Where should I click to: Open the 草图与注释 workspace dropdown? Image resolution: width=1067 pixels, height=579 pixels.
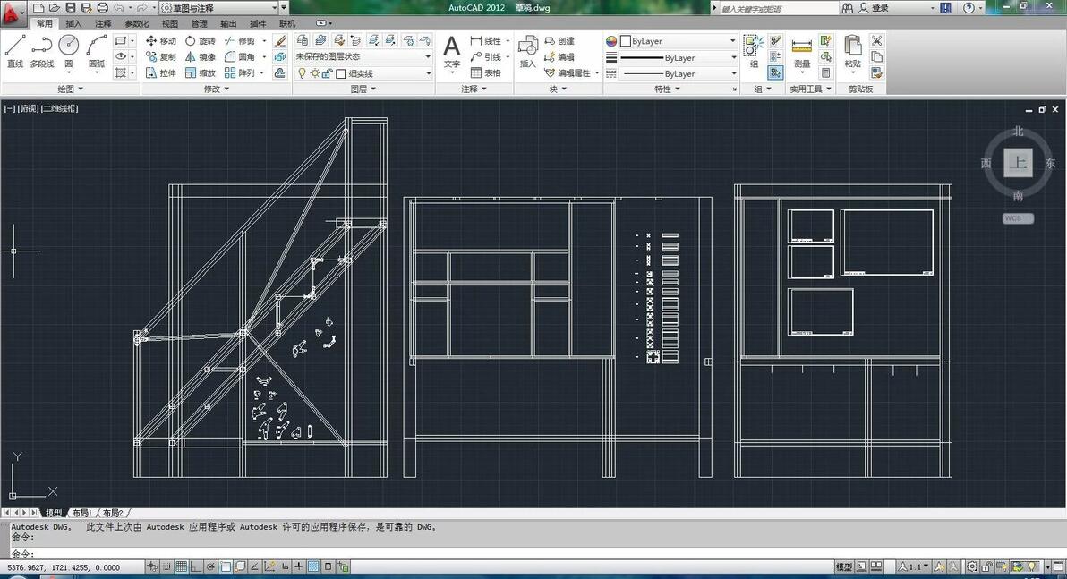(x=219, y=8)
